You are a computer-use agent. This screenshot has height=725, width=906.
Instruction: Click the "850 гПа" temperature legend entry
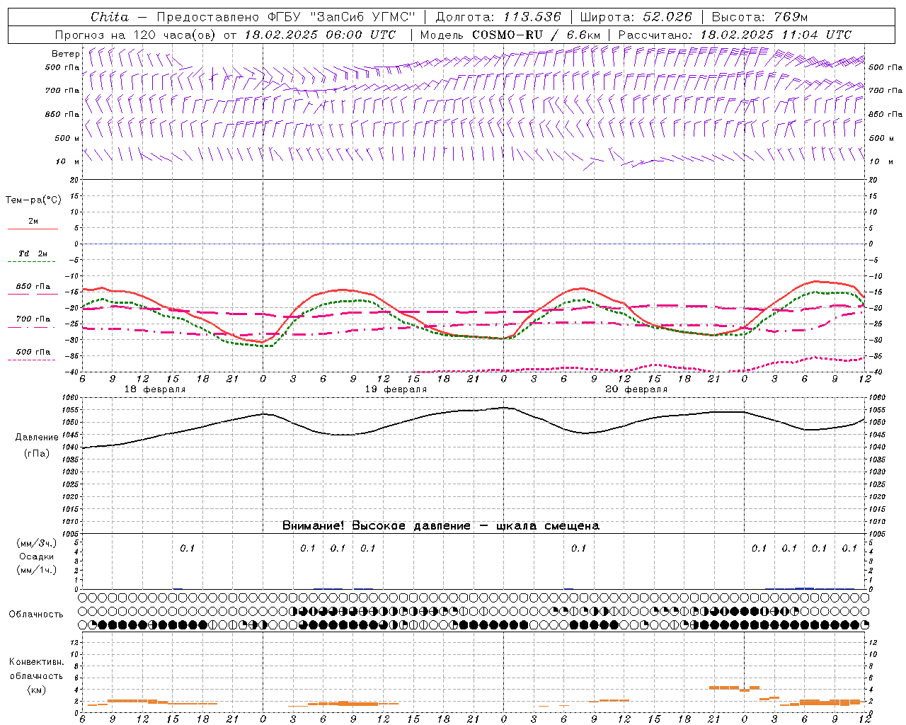coord(33,287)
